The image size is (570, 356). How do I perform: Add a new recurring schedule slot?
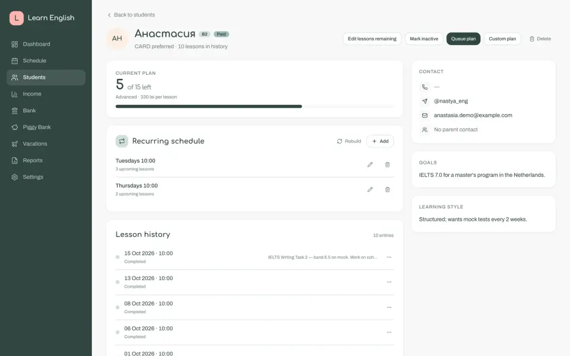380,141
